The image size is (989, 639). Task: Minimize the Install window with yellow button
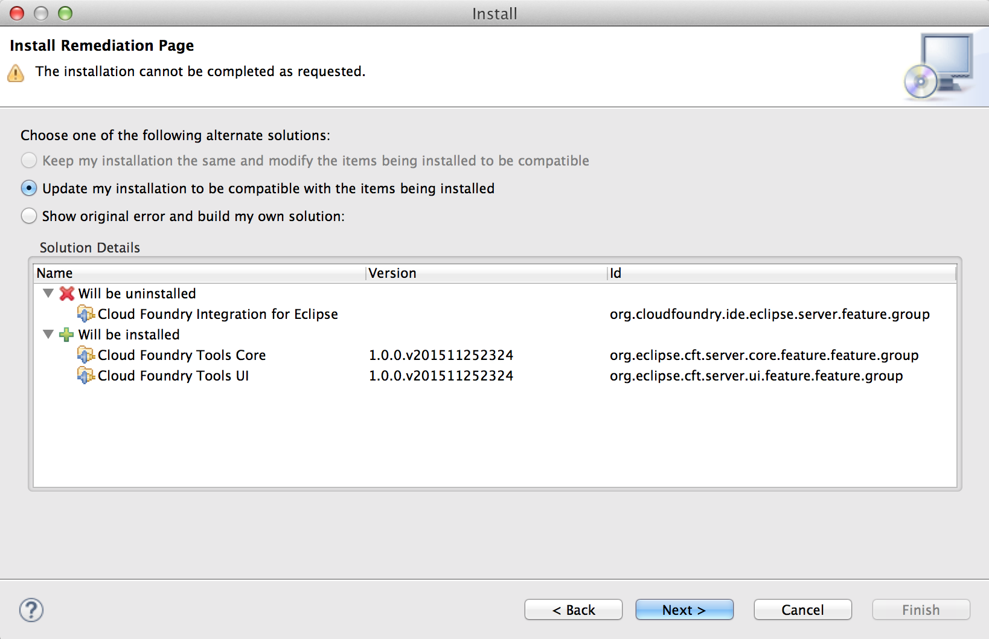click(x=41, y=13)
